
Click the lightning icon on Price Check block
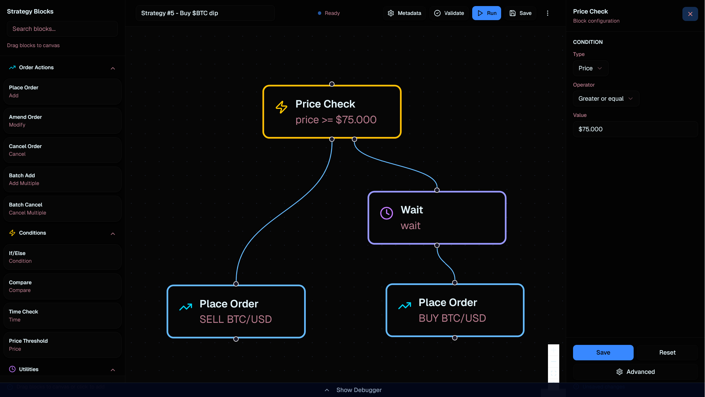click(281, 107)
